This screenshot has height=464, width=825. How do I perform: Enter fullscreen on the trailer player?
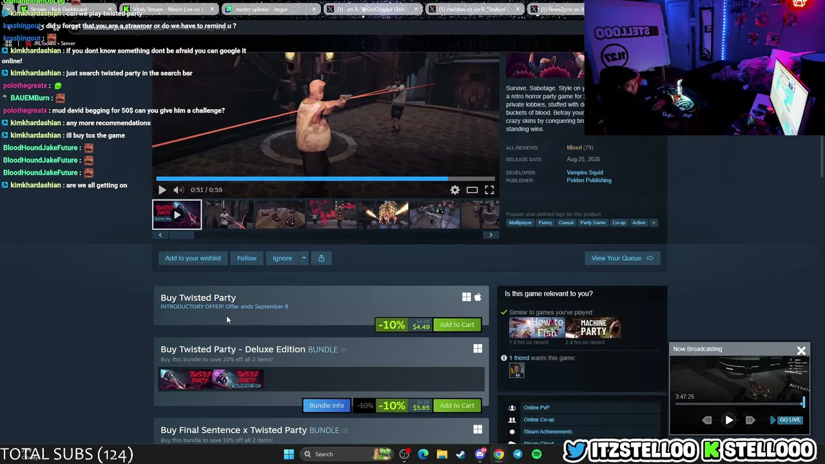[489, 189]
